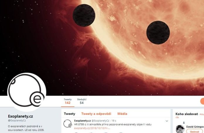This screenshot has width=204, height=133.
Task: Switch to the Média tab
Action: click(x=122, y=114)
